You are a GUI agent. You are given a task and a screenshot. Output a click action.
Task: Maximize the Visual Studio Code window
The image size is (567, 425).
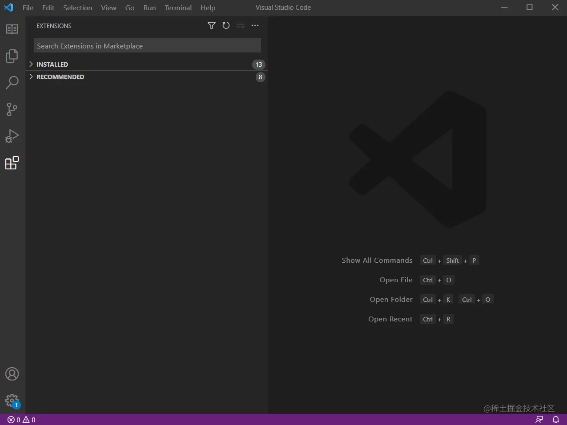[x=530, y=8]
